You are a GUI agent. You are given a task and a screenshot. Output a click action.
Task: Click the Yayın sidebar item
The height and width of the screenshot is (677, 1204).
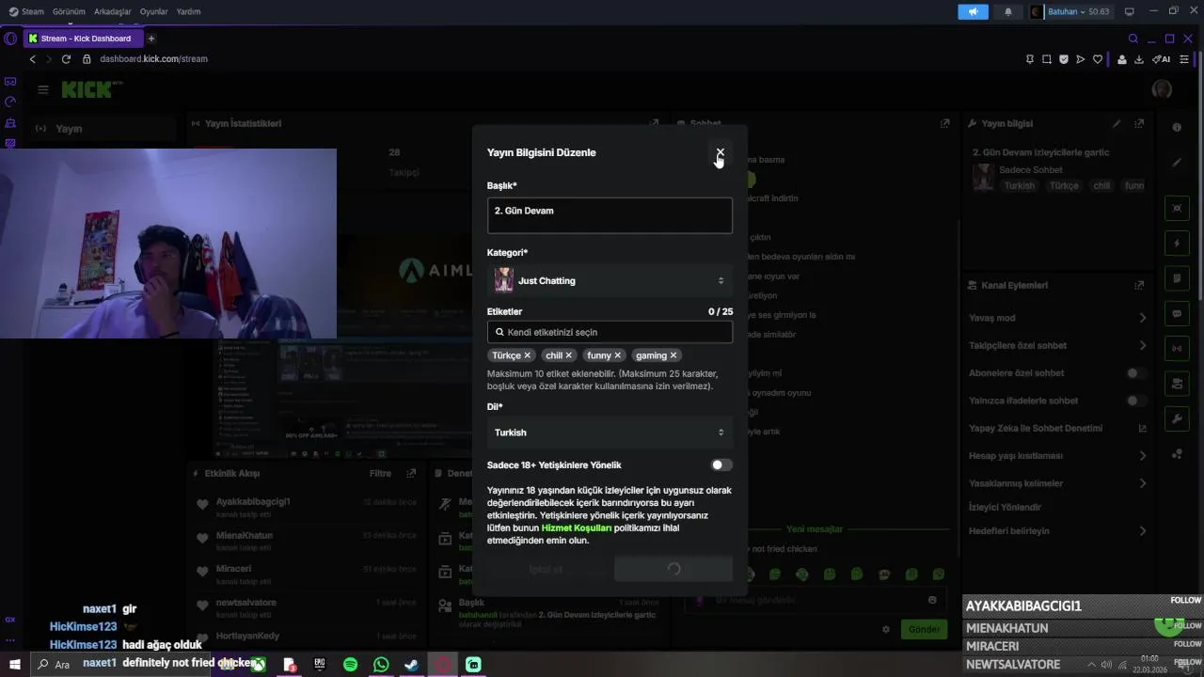tap(103, 129)
